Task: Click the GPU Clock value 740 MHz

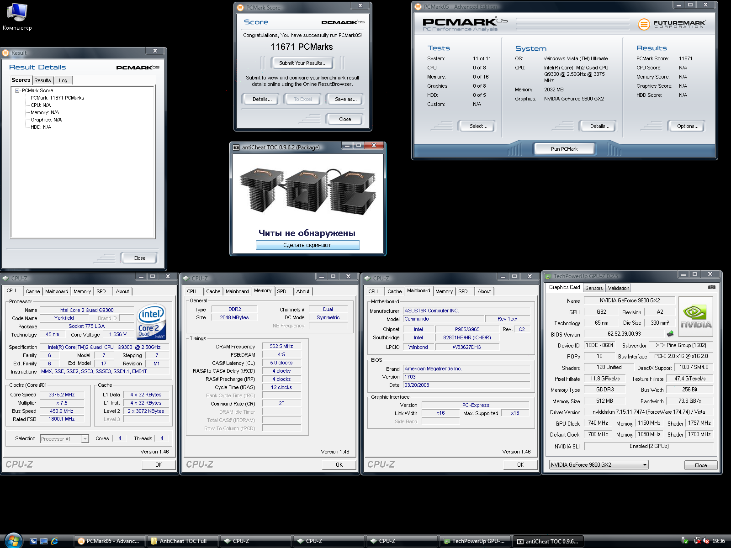Action: pos(598,423)
